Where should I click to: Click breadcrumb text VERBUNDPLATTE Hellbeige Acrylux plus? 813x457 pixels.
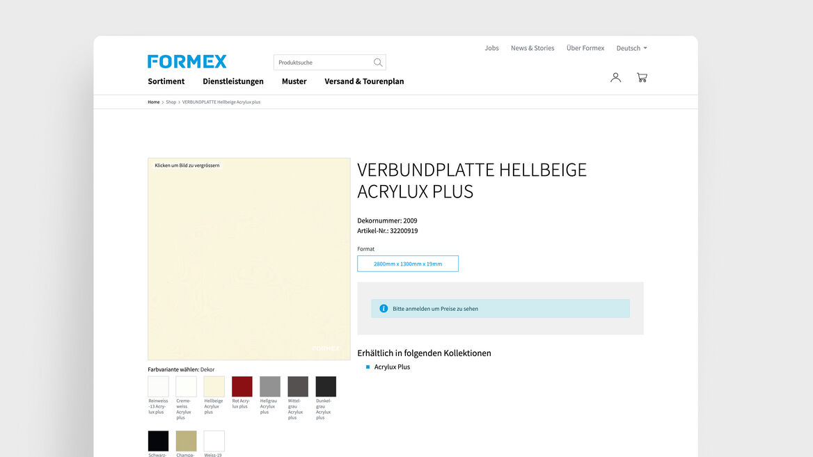tap(221, 102)
